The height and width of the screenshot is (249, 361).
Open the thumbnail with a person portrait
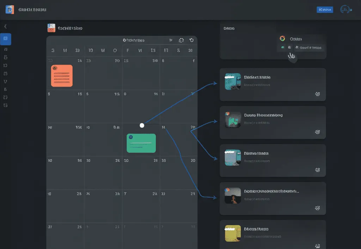pyautogui.click(x=233, y=196)
